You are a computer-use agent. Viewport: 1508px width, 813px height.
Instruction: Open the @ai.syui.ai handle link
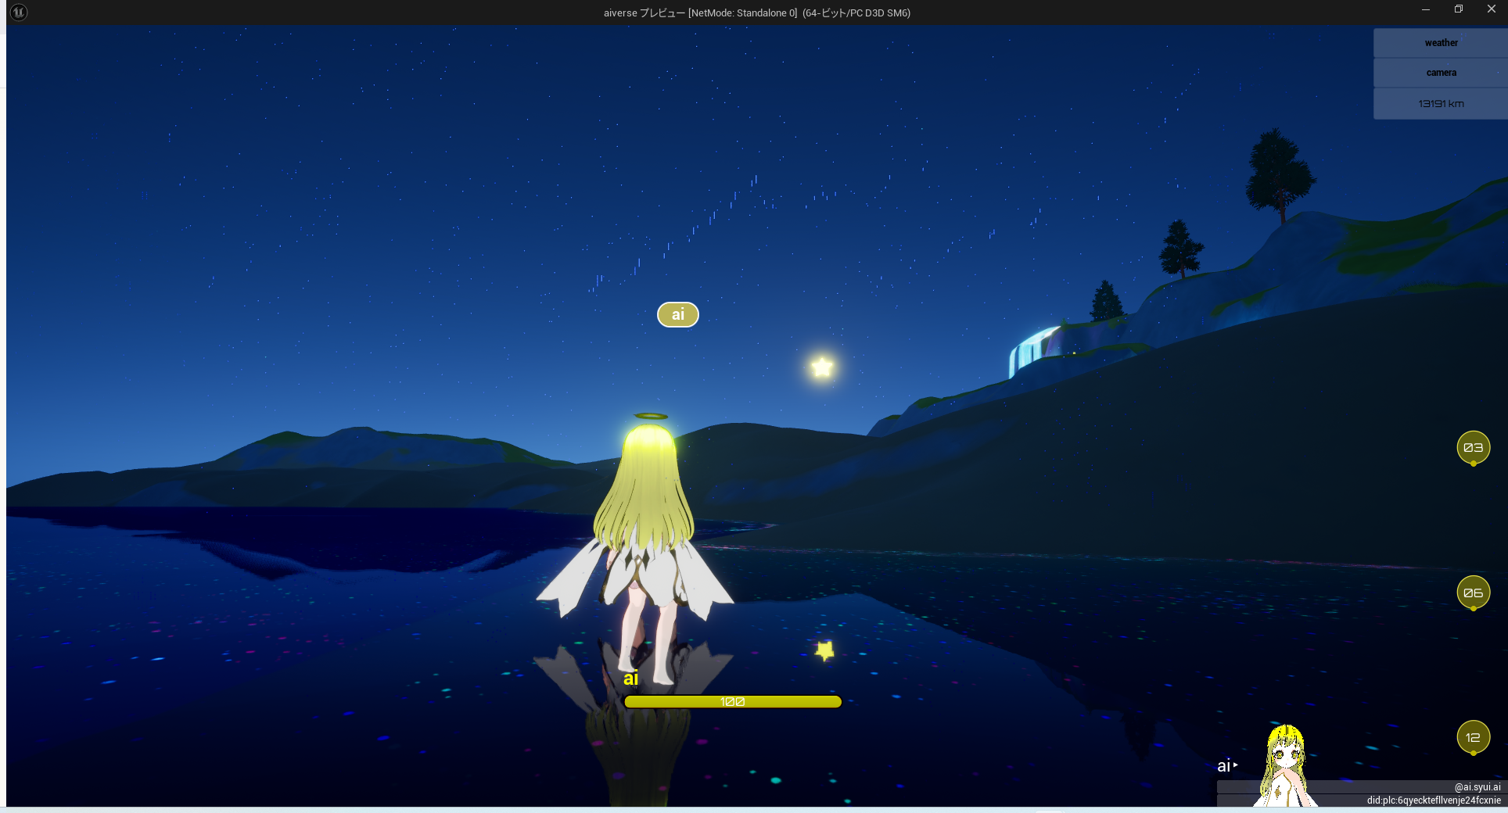(x=1477, y=787)
